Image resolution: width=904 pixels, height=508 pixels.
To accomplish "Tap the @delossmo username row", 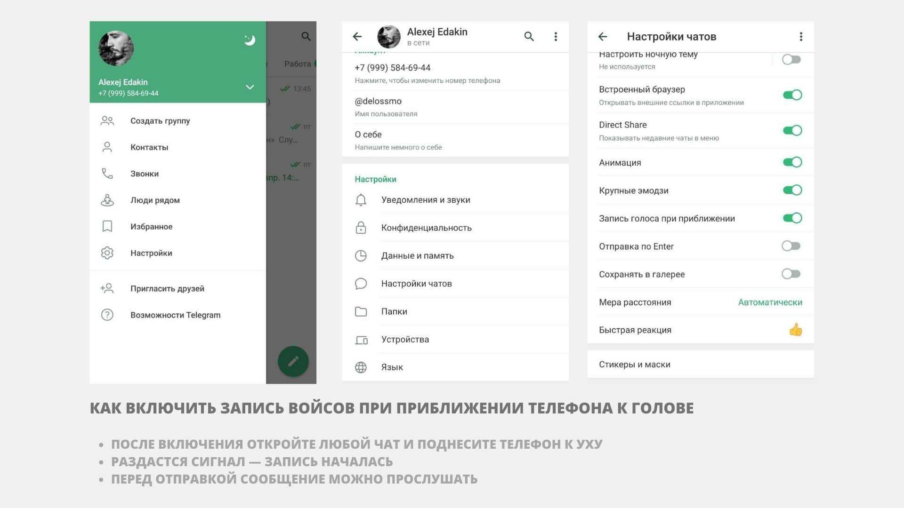I will click(x=455, y=107).
